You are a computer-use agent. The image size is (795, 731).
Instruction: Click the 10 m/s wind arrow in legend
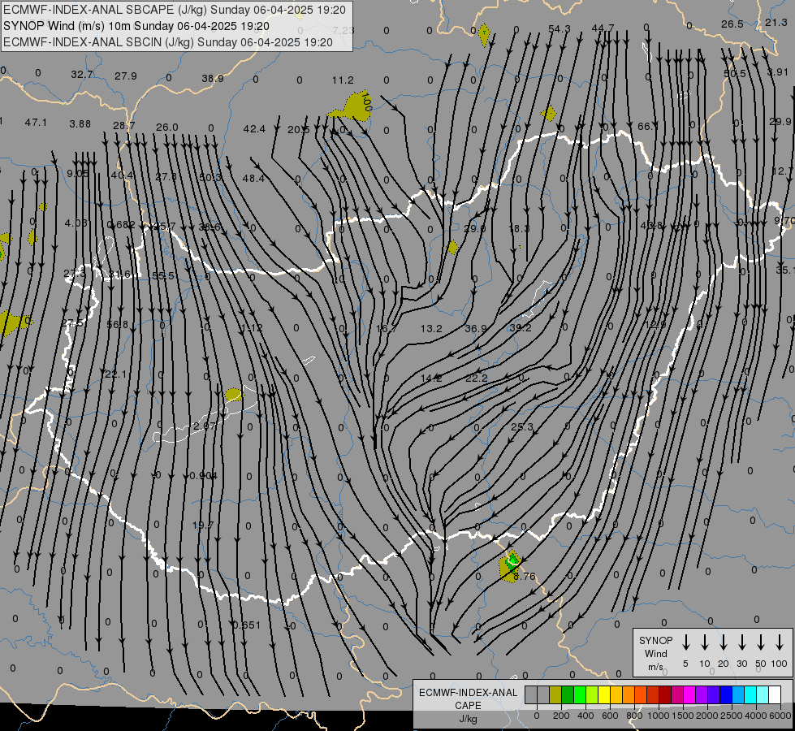[705, 642]
